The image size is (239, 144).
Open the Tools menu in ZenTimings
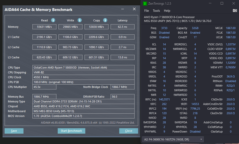click(x=156, y=11)
